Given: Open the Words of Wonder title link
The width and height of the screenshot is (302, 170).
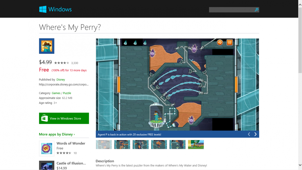Looking at the screenshot, I should click(71, 143).
